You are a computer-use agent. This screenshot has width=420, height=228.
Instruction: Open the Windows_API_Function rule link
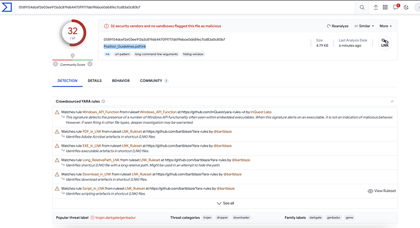pyautogui.click(x=101, y=112)
